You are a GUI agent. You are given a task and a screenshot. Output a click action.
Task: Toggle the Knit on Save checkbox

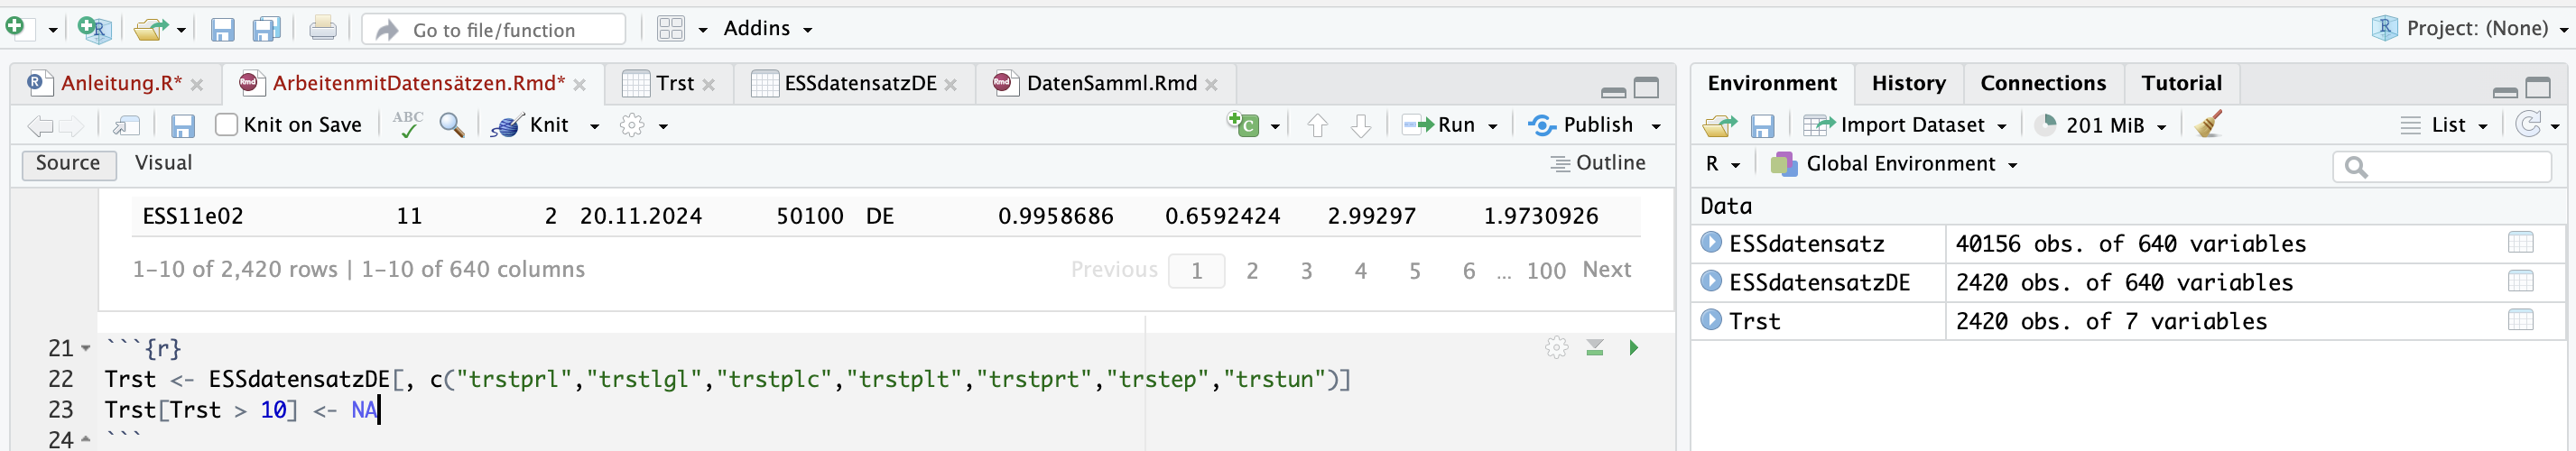227,125
